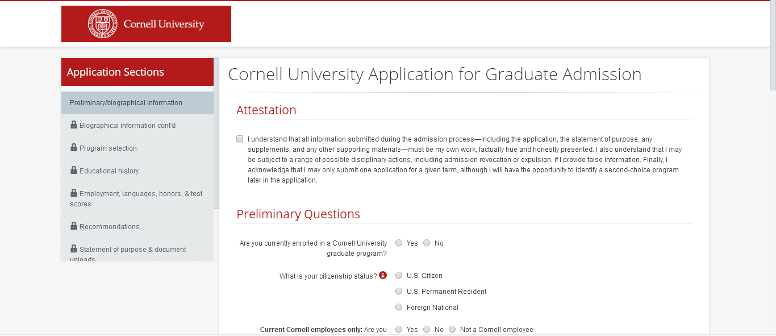Select Not a Cornell employee option
This screenshot has height=336, width=776.
pyautogui.click(x=452, y=329)
